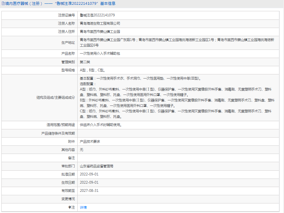The width and height of the screenshot is (284, 213).
Task: Select the production address starting with 青岛市莱西市姜山镇工业园广东路1号
Action: point(177,42)
